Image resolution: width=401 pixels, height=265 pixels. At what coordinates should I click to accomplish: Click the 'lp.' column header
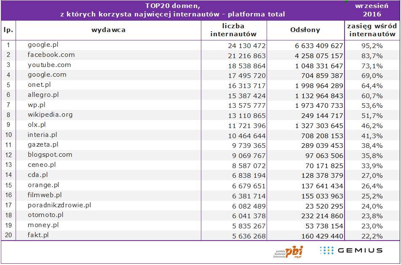8,30
